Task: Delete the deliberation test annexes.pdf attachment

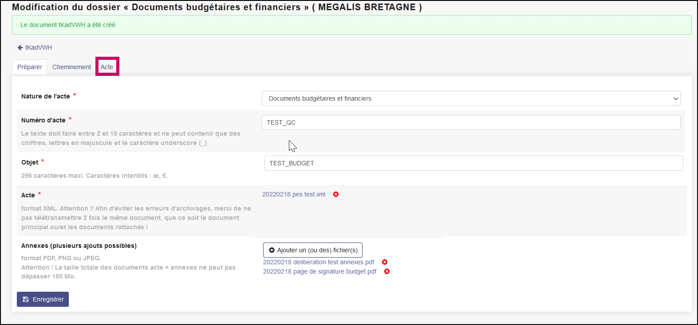Action: [385, 262]
